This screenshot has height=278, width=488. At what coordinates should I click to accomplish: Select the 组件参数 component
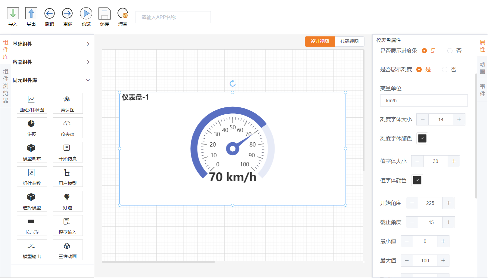click(32, 177)
